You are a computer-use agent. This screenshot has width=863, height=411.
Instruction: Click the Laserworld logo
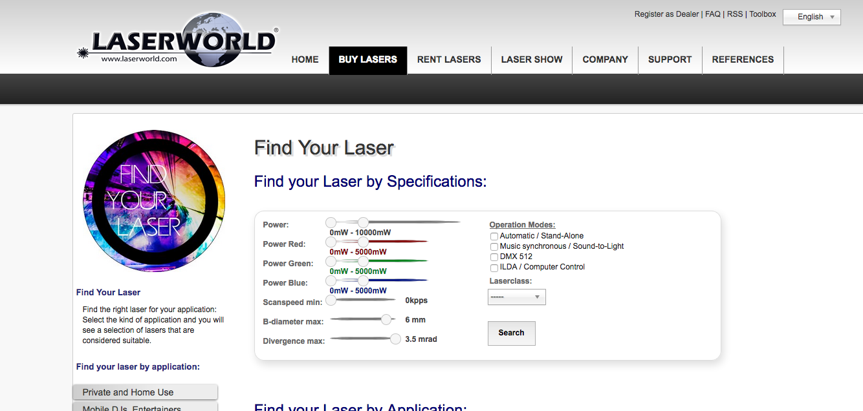178,40
